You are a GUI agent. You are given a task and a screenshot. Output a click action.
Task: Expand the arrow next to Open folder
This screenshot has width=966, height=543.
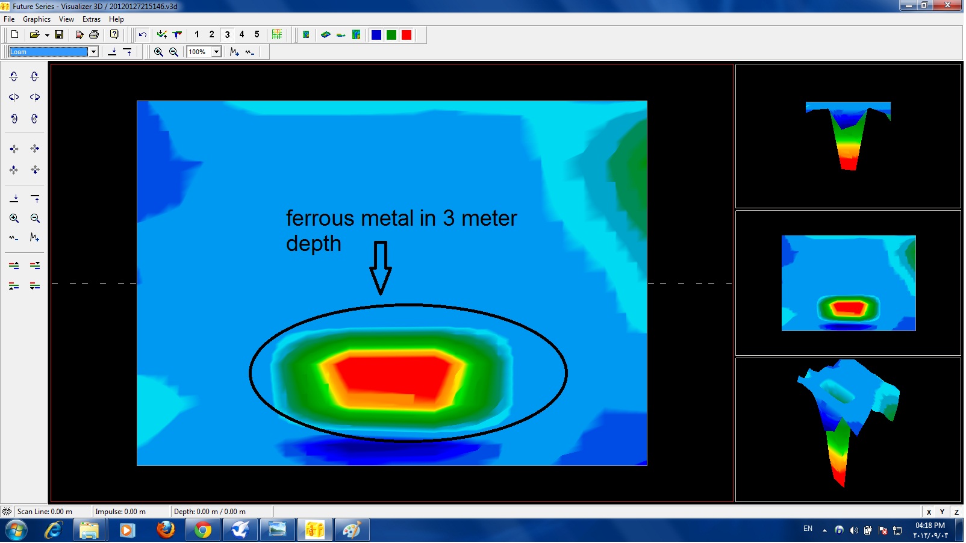point(47,35)
